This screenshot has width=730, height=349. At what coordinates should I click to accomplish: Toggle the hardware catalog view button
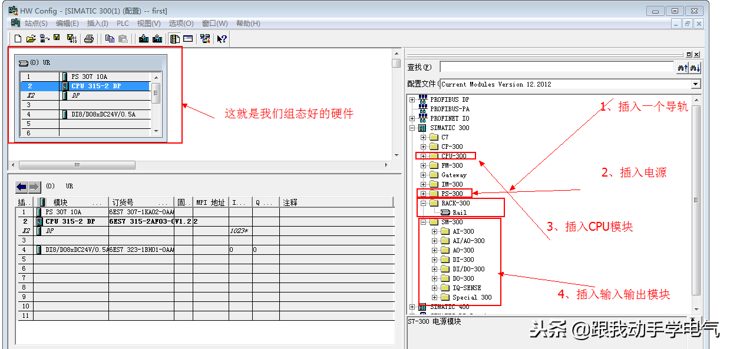point(174,39)
